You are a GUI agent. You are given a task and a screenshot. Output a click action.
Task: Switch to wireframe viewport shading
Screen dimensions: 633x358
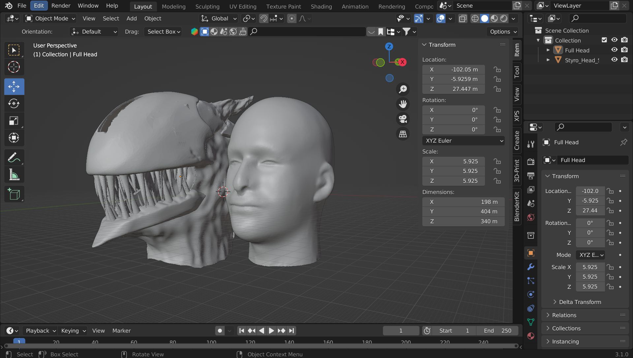tap(475, 19)
